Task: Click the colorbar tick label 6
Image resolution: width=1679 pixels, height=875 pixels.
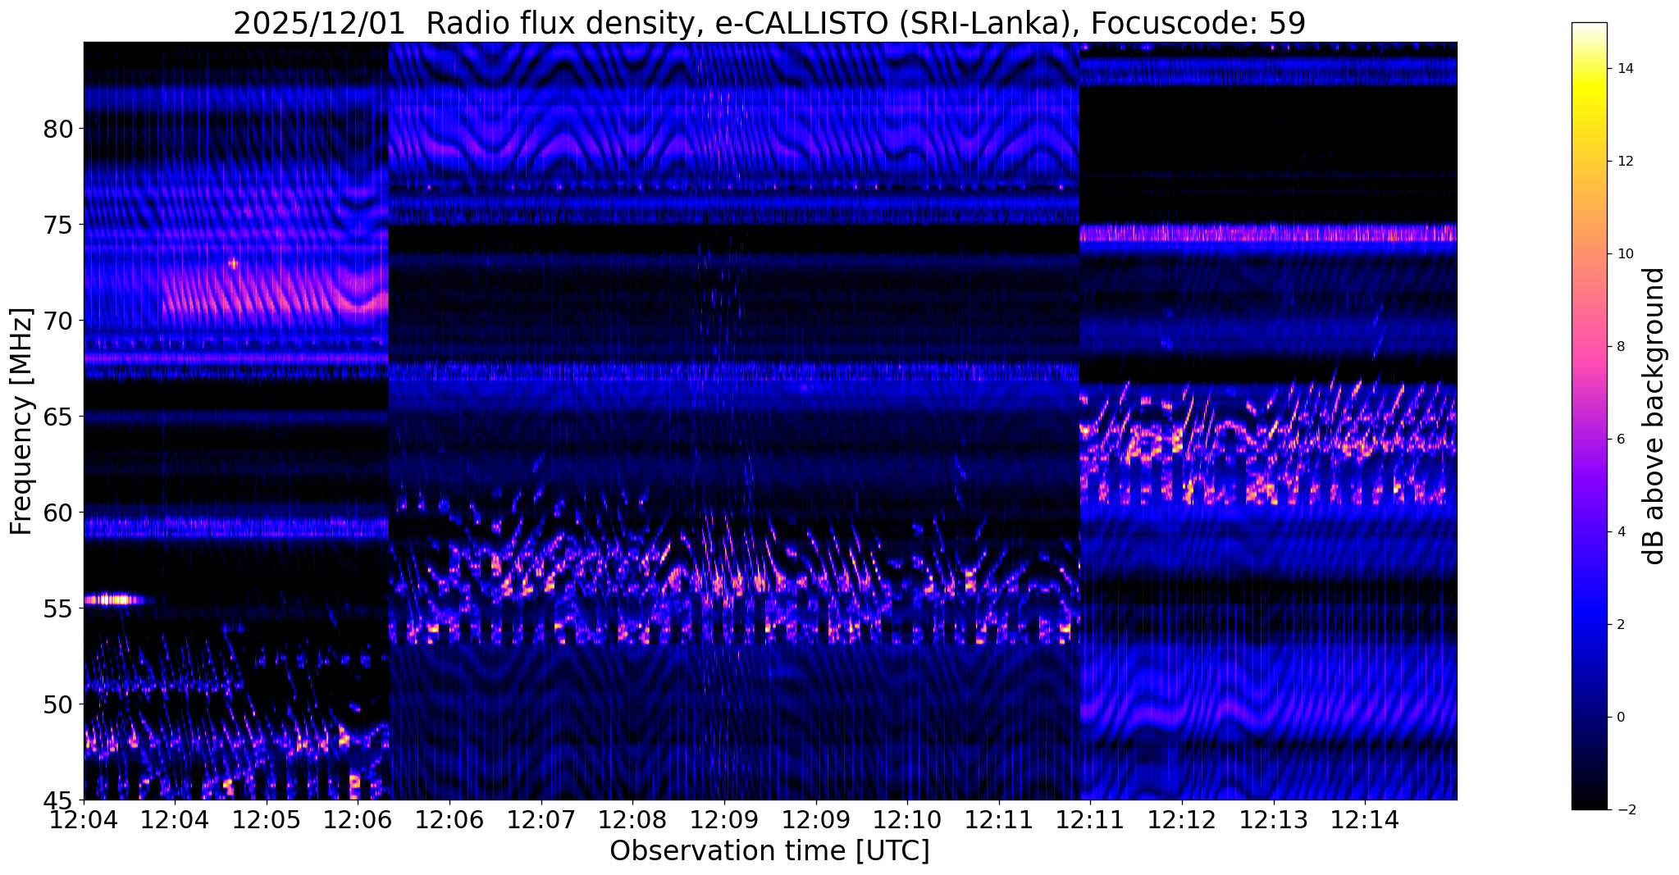Action: coord(1621,440)
